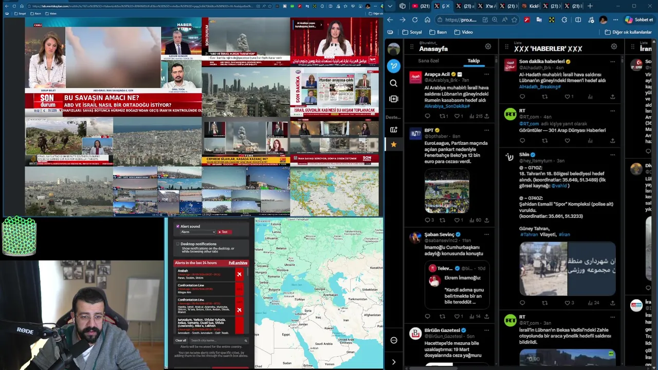Image resolution: width=658 pixels, height=370 pixels.
Task: Open search in X Pro sidebar
Action: pos(394,83)
